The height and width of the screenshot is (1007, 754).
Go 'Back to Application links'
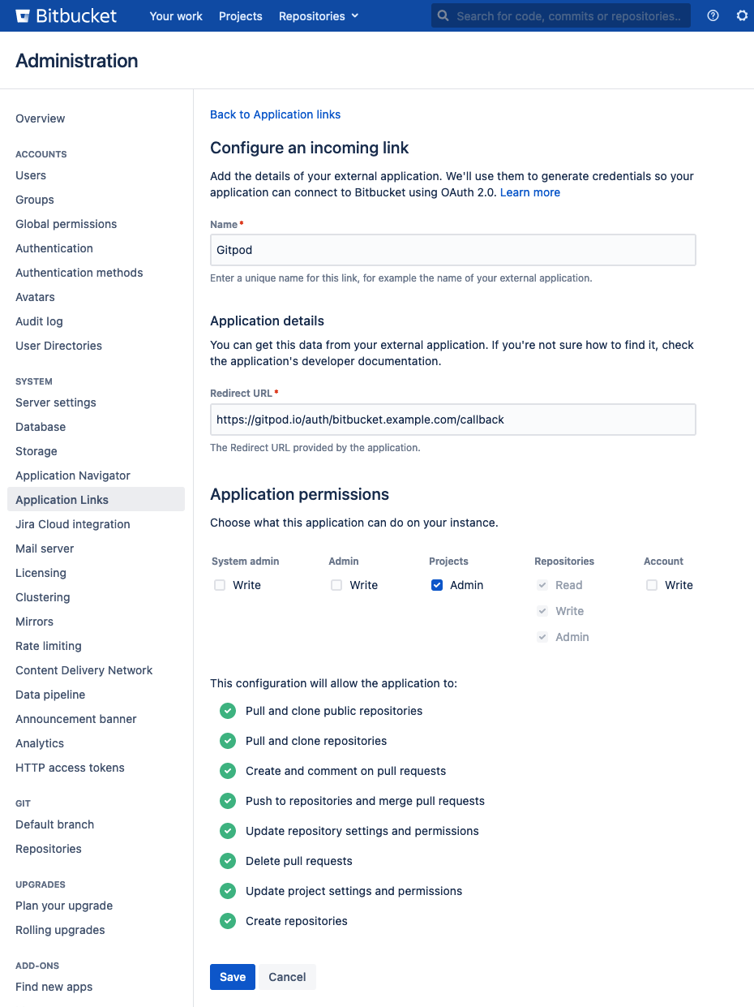pyautogui.click(x=275, y=114)
